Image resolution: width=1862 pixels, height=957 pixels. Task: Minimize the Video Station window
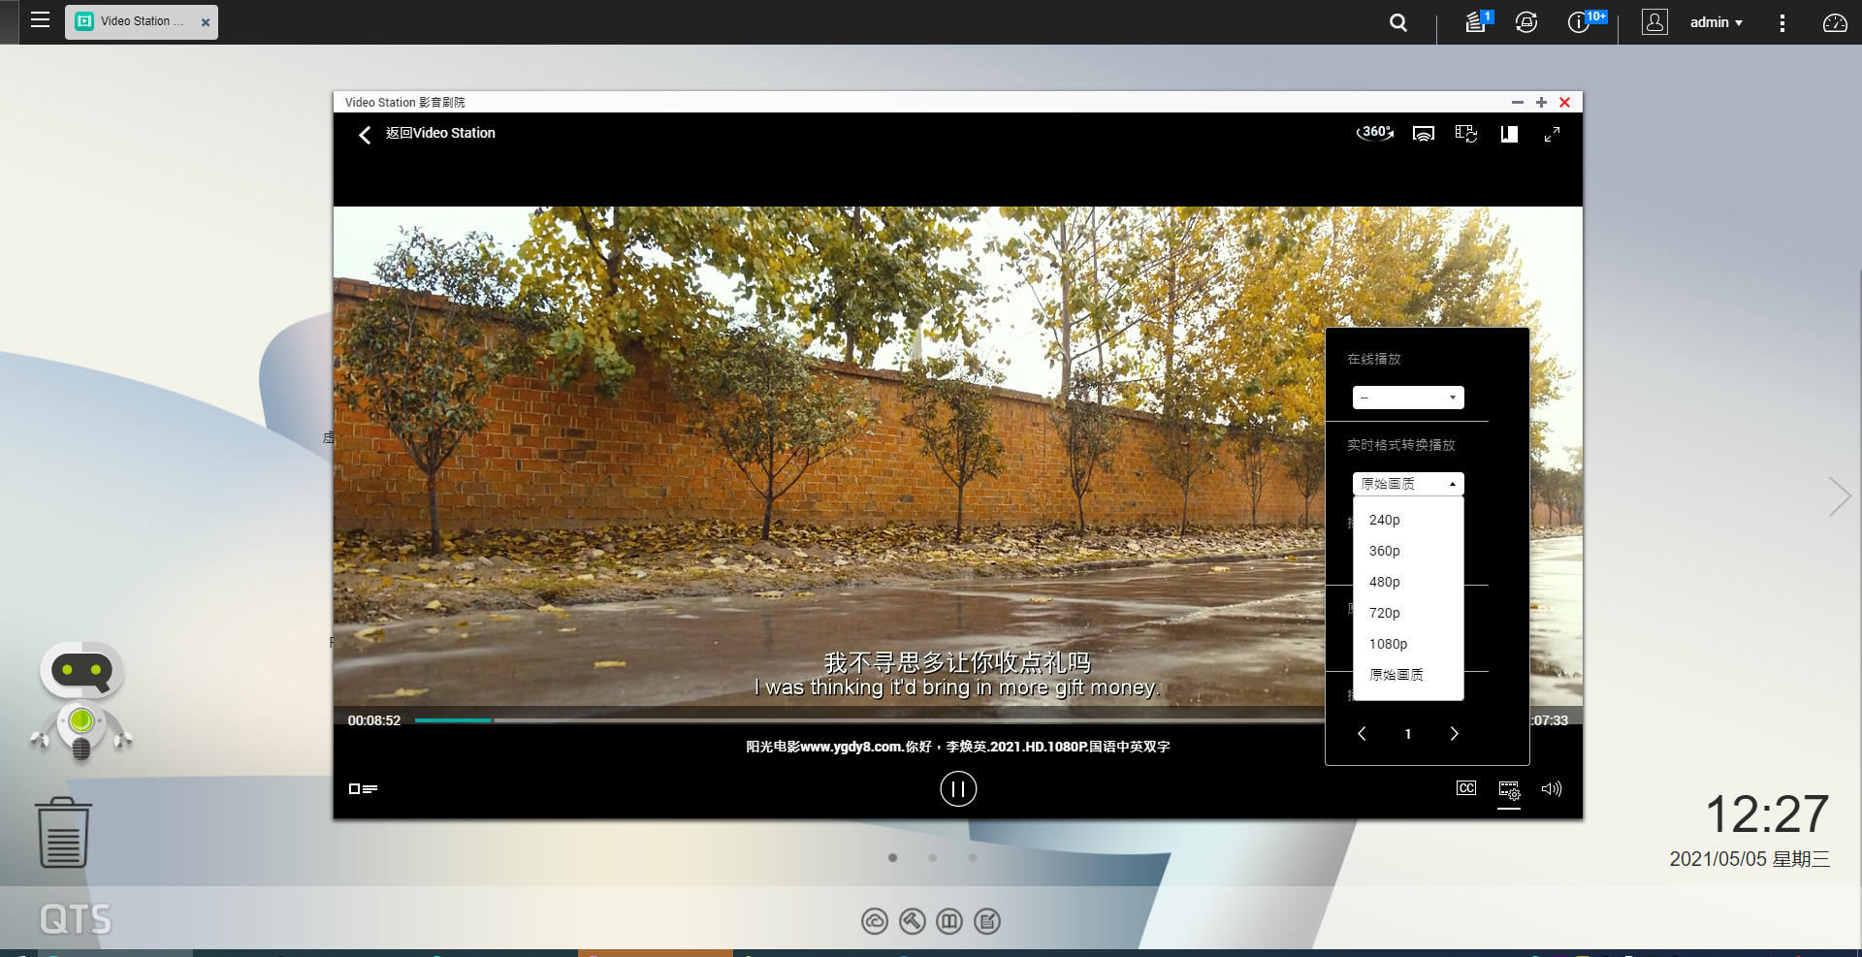[x=1517, y=102]
